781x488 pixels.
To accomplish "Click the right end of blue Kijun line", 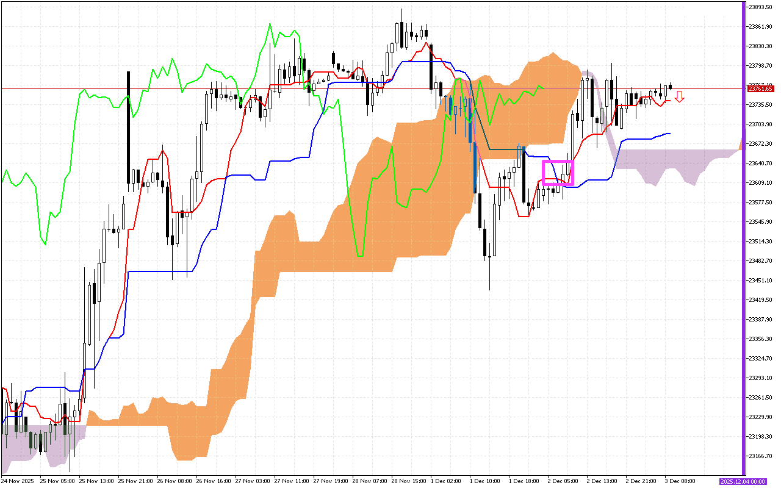I will pos(669,134).
